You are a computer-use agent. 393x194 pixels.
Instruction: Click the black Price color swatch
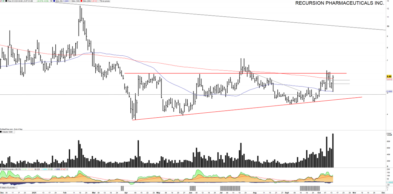coord(6,1)
